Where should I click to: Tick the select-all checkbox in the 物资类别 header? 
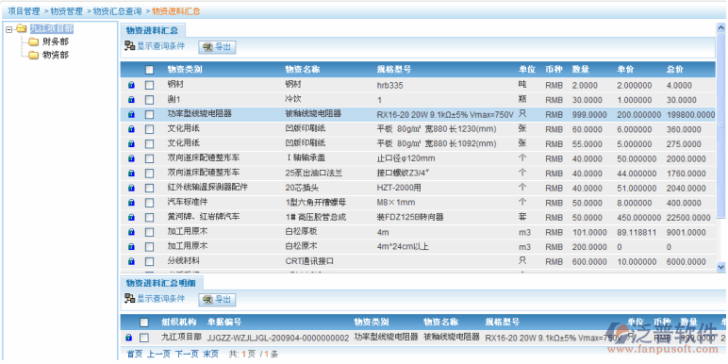[x=149, y=70]
